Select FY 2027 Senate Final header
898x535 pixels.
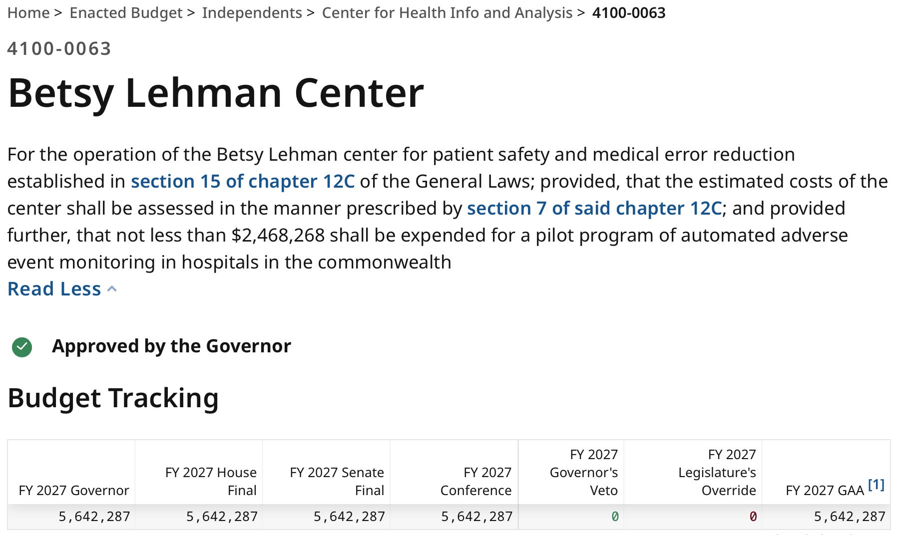337,481
